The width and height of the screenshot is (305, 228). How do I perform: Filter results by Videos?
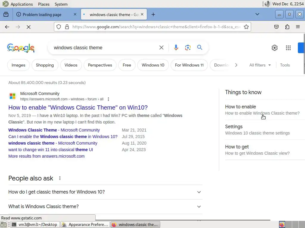(x=71, y=65)
